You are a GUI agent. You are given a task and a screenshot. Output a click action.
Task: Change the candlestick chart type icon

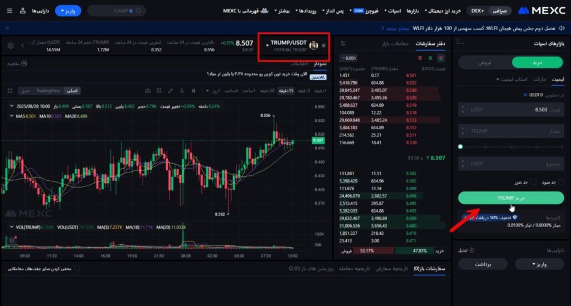click(x=193, y=91)
